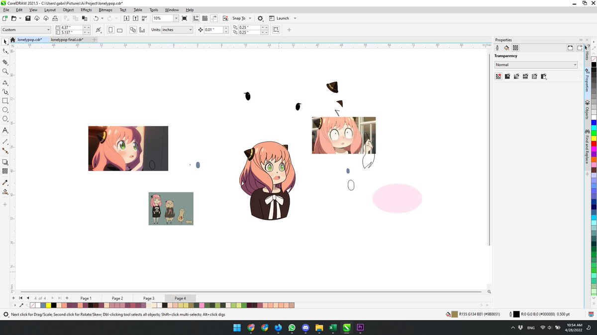Image resolution: width=597 pixels, height=335 pixels.
Task: Add a new page with plus button
Action: [x=67, y=298]
